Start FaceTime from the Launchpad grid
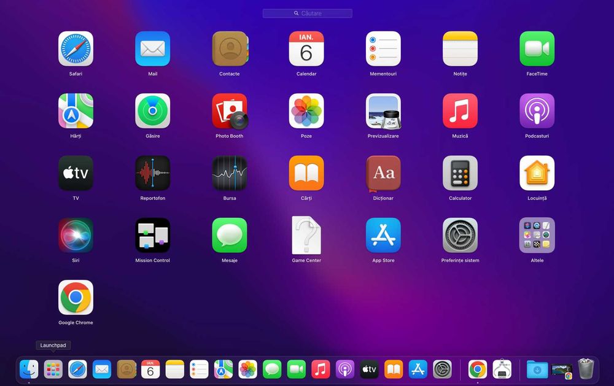Screen dimensions: 614x386 tap(537, 49)
